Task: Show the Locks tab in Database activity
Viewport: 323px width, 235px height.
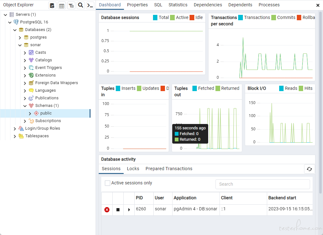Action: click(x=133, y=169)
